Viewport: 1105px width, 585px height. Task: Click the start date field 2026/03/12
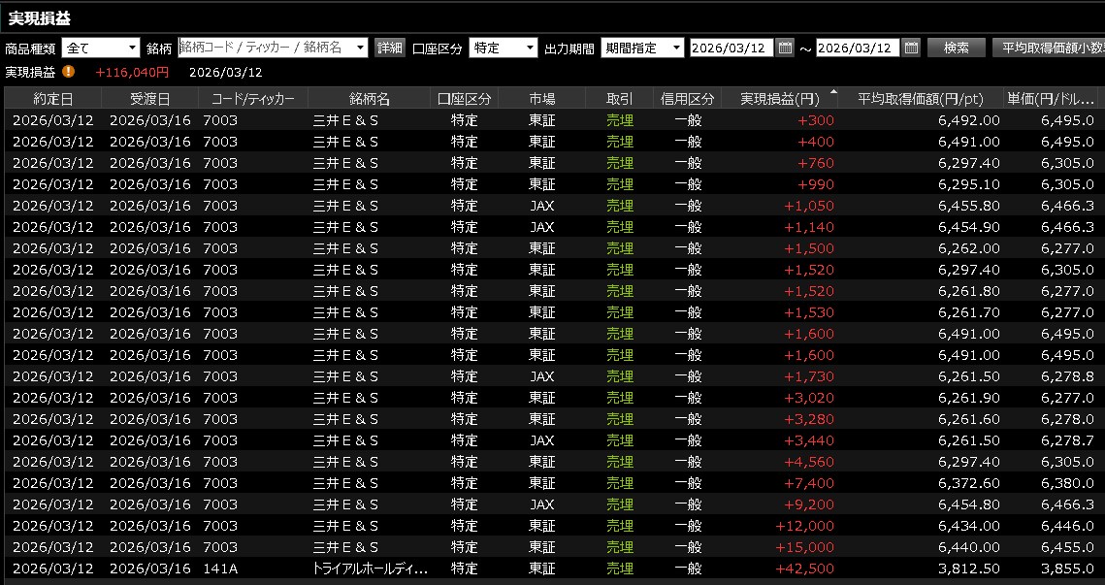[731, 48]
